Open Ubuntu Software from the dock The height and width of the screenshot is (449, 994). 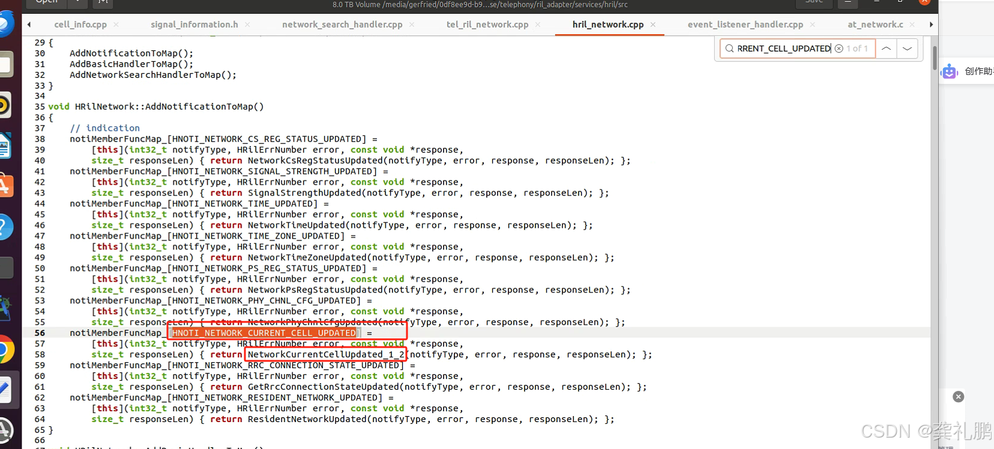[5, 185]
